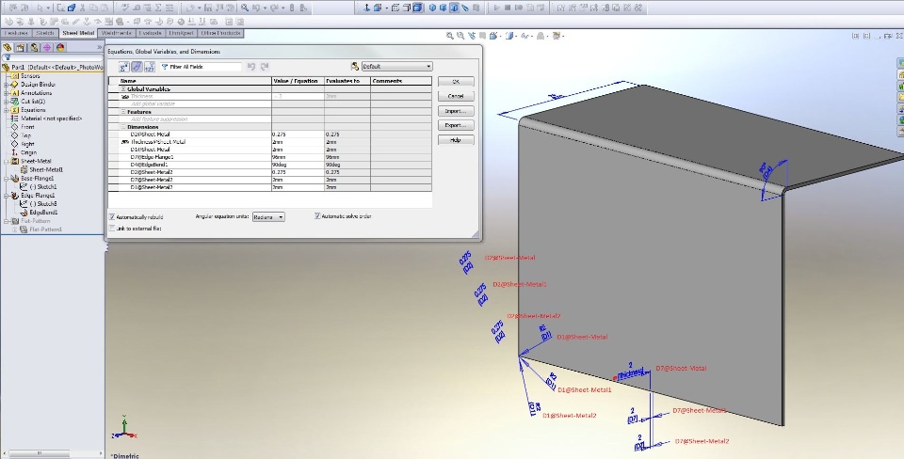Image resolution: width=904 pixels, height=459 pixels.
Task: Toggle the Link to external file checkbox
Action: tap(112, 229)
